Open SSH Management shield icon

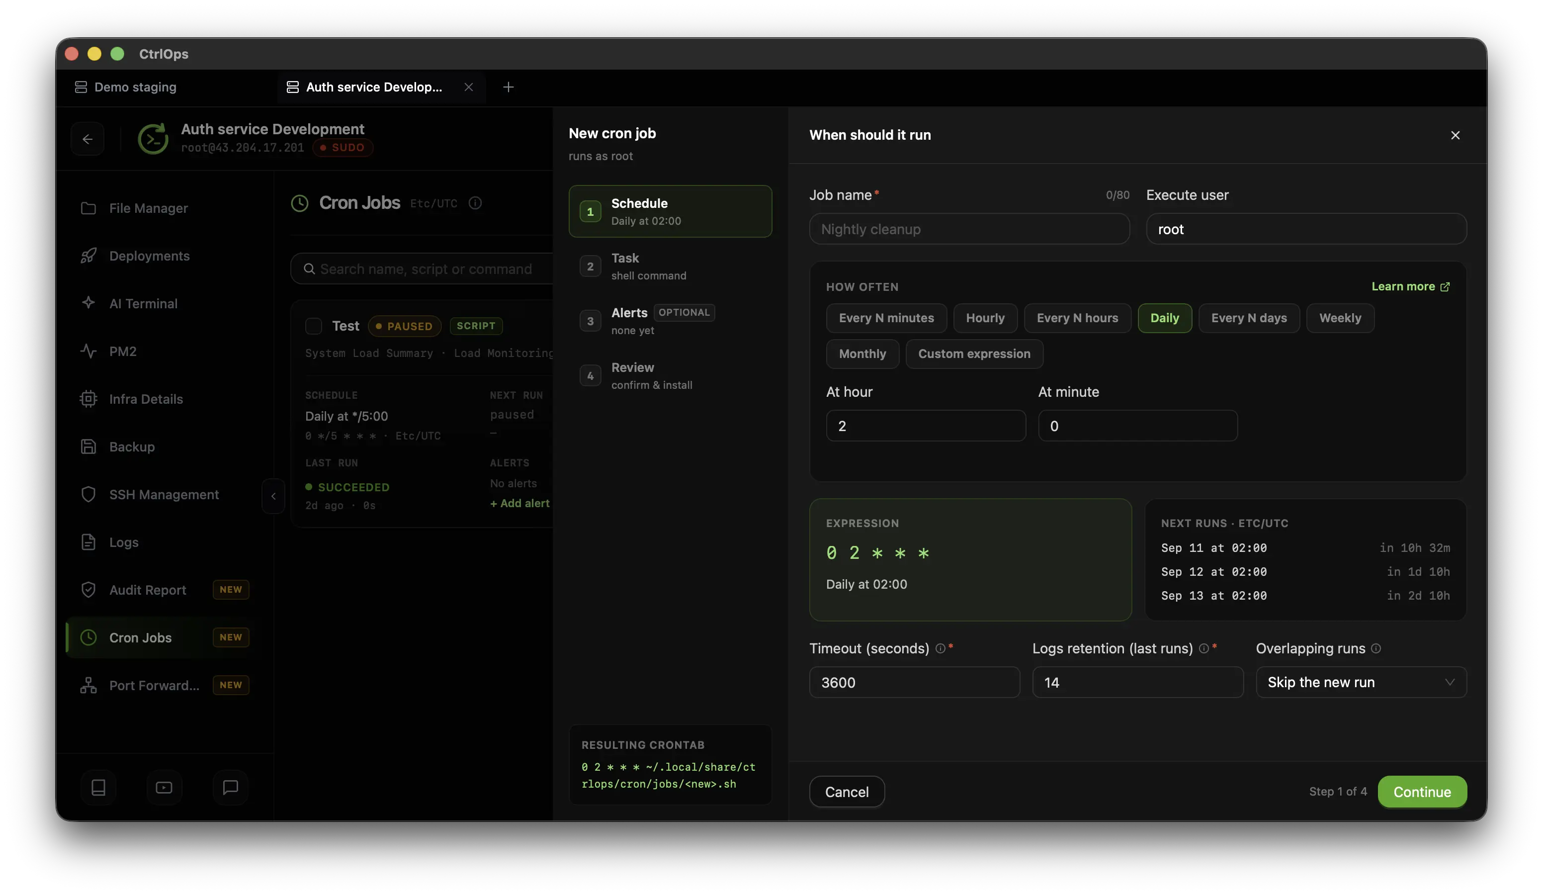(88, 494)
